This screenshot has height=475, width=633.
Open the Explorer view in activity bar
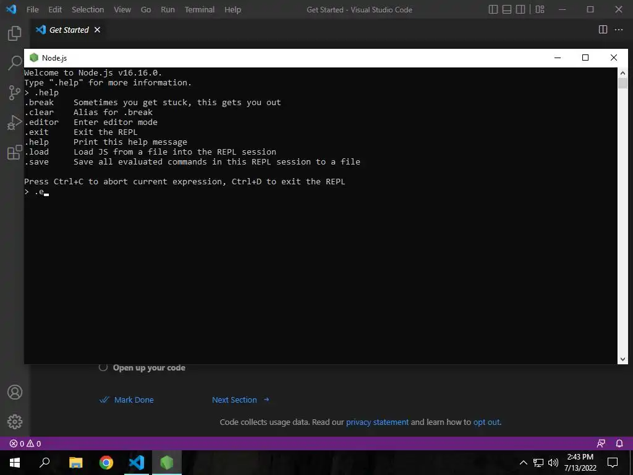pos(15,33)
